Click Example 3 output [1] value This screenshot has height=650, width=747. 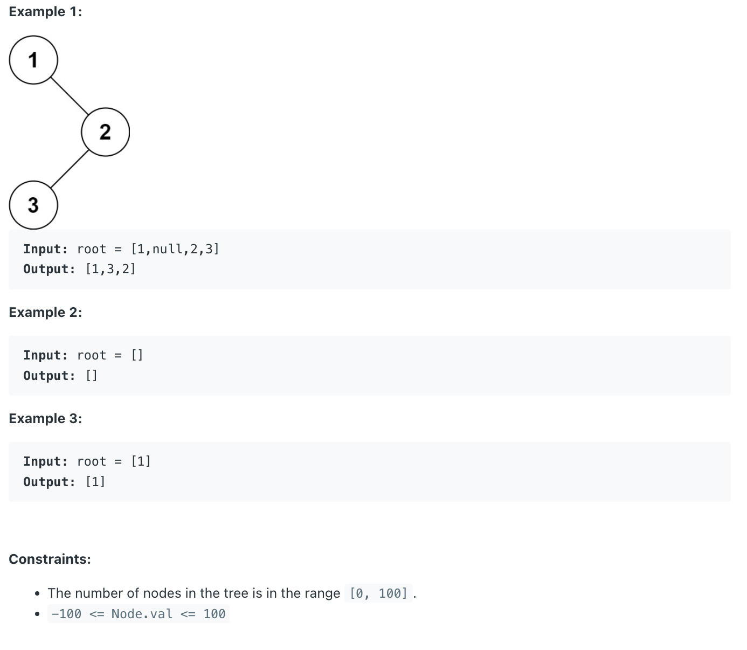click(x=95, y=482)
